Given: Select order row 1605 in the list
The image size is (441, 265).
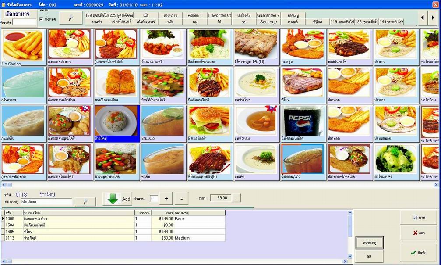Looking at the screenshot, I should point(113,232).
